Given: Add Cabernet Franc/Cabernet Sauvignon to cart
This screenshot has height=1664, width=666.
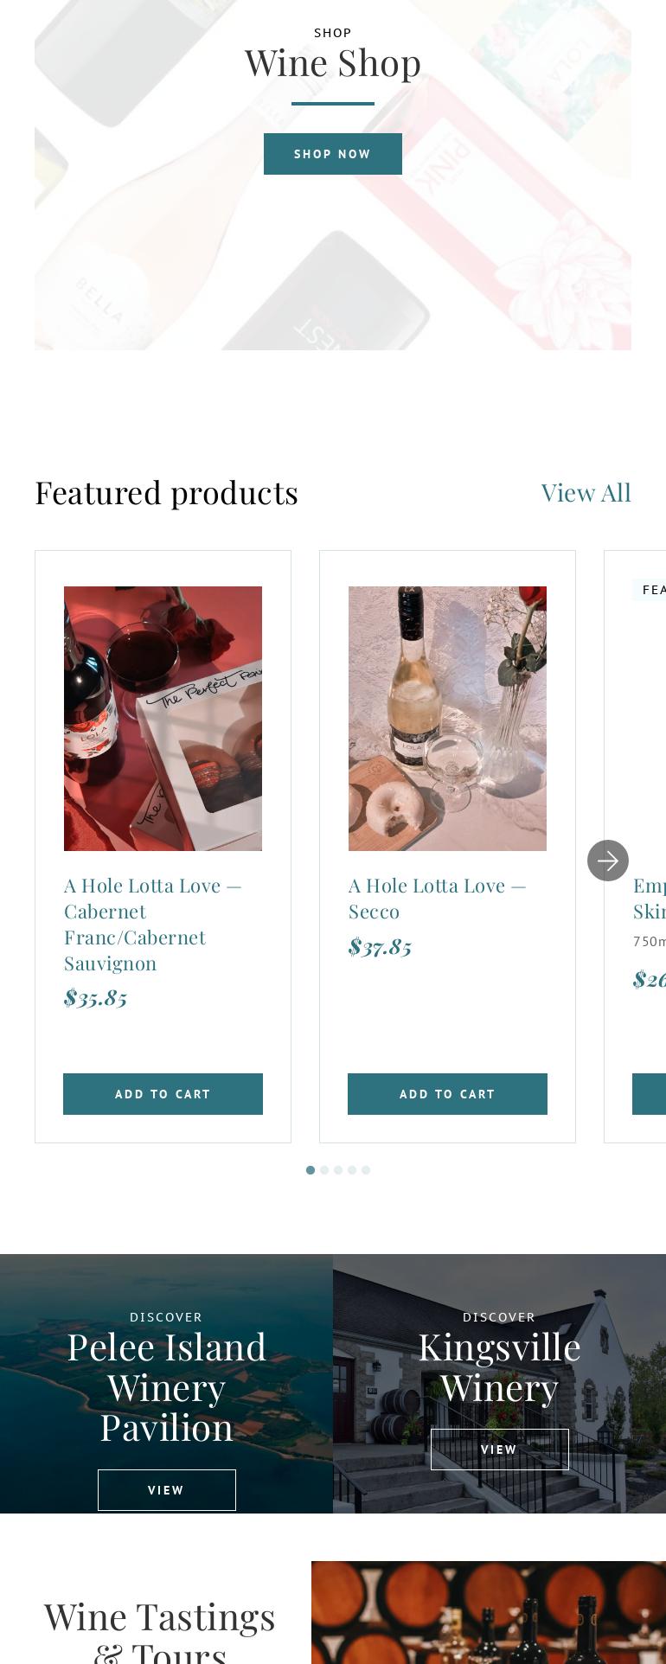Looking at the screenshot, I should point(163,1094).
